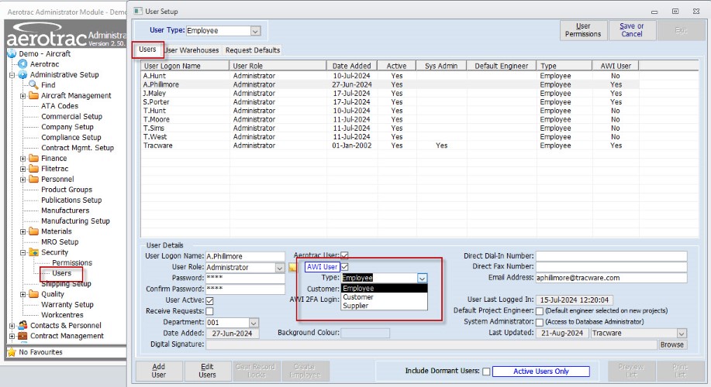Click the Personnel folder icon
This screenshot has height=387, width=711.
coord(33,179)
